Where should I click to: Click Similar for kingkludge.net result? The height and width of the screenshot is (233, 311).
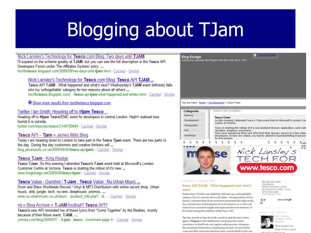click(104, 173)
